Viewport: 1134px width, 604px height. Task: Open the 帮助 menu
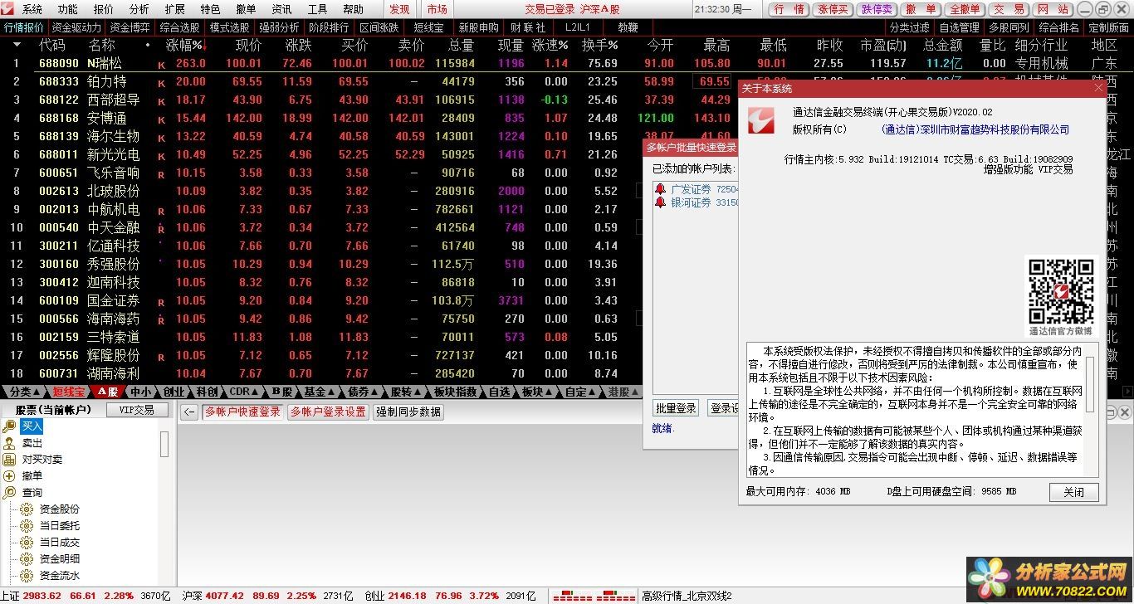click(353, 9)
